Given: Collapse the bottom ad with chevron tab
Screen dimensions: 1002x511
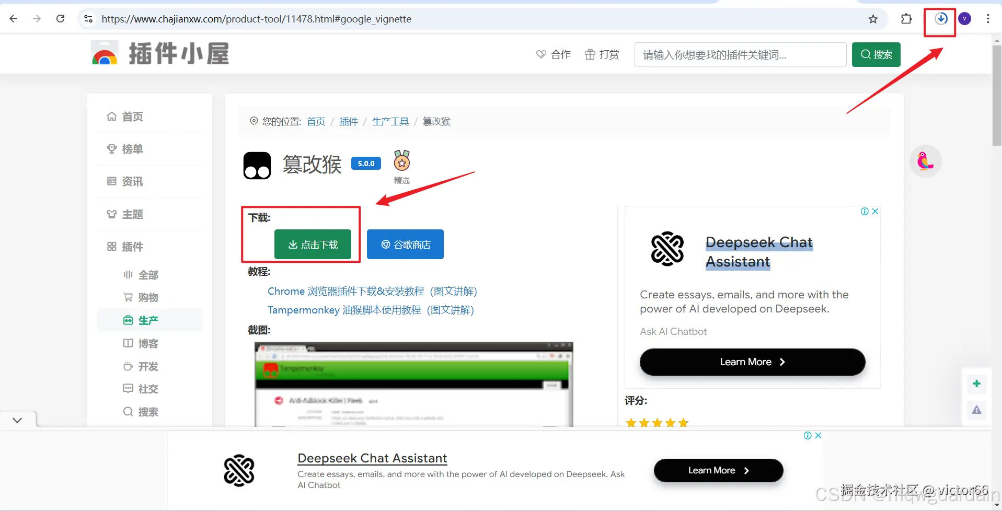Looking at the screenshot, I should coord(18,420).
